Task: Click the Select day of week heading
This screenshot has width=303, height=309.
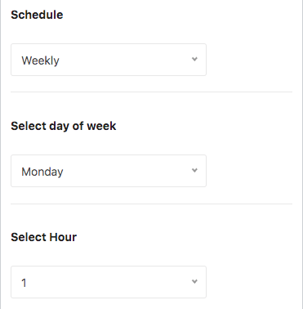Action: coord(64,126)
